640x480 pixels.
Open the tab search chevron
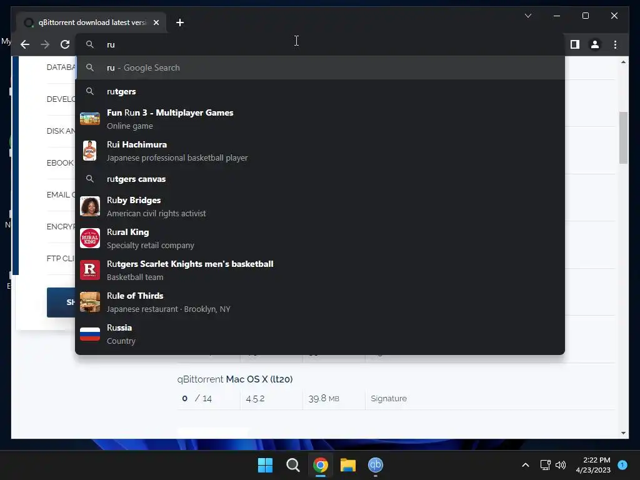pos(527,16)
